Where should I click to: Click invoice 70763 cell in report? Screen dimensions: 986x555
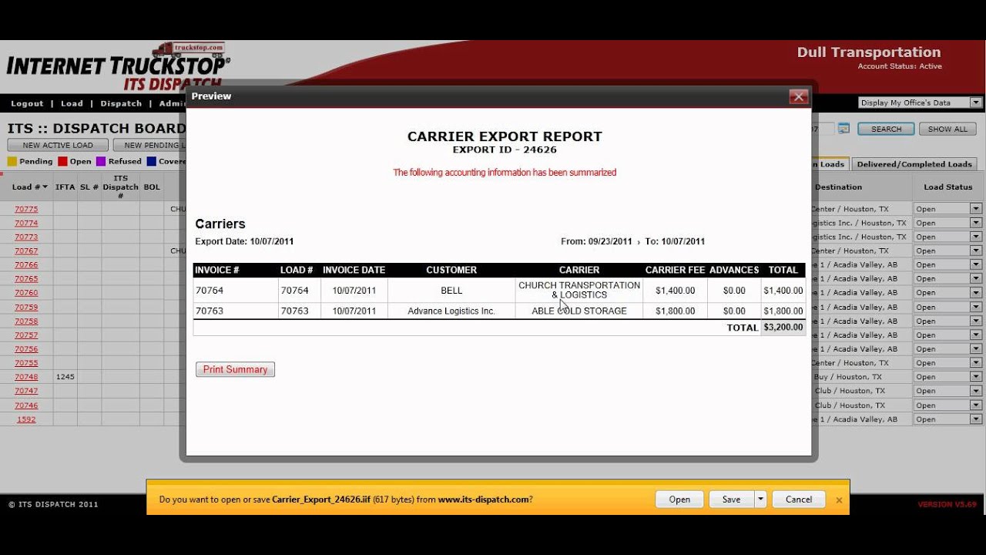[235, 311]
